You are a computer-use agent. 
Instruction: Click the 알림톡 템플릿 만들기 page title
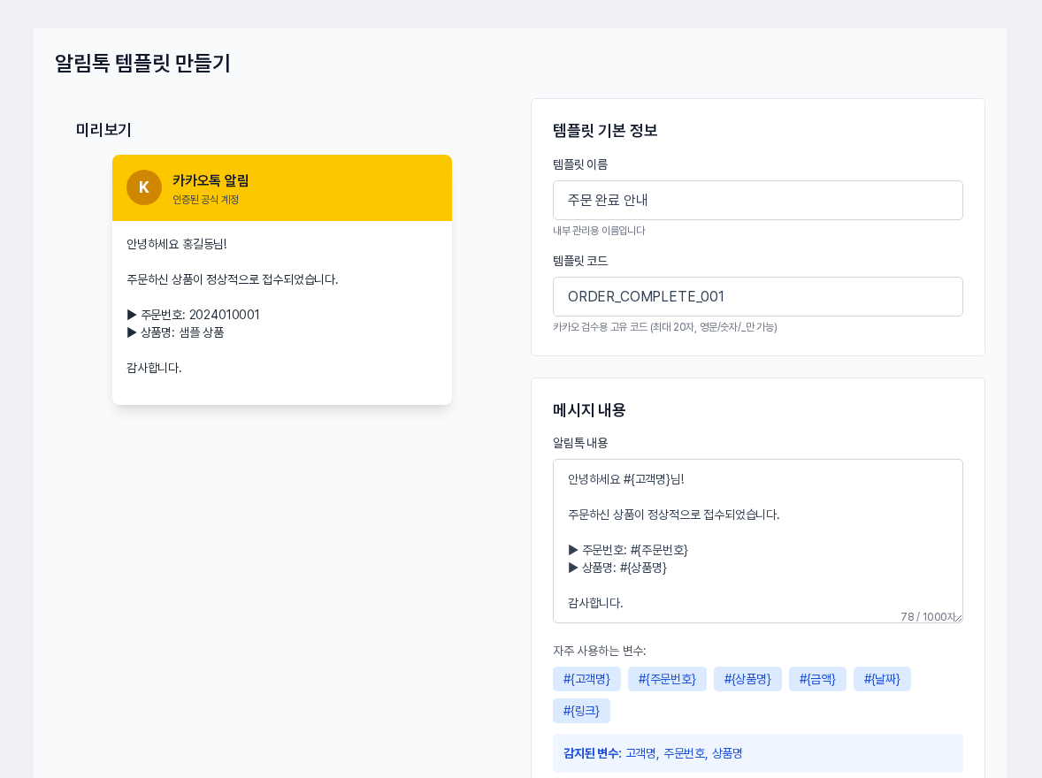(142, 63)
